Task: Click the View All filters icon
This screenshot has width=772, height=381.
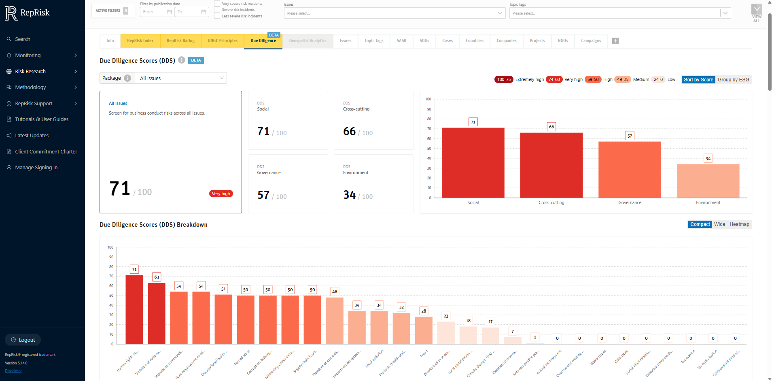Action: [x=756, y=13]
